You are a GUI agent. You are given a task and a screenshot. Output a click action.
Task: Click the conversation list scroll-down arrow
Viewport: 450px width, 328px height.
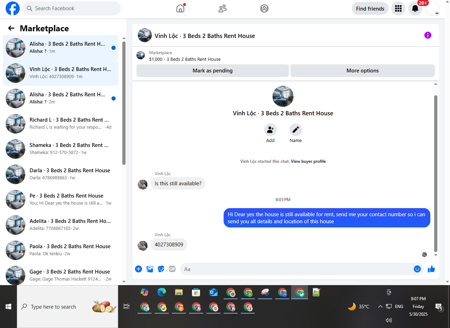pyautogui.click(x=124, y=281)
